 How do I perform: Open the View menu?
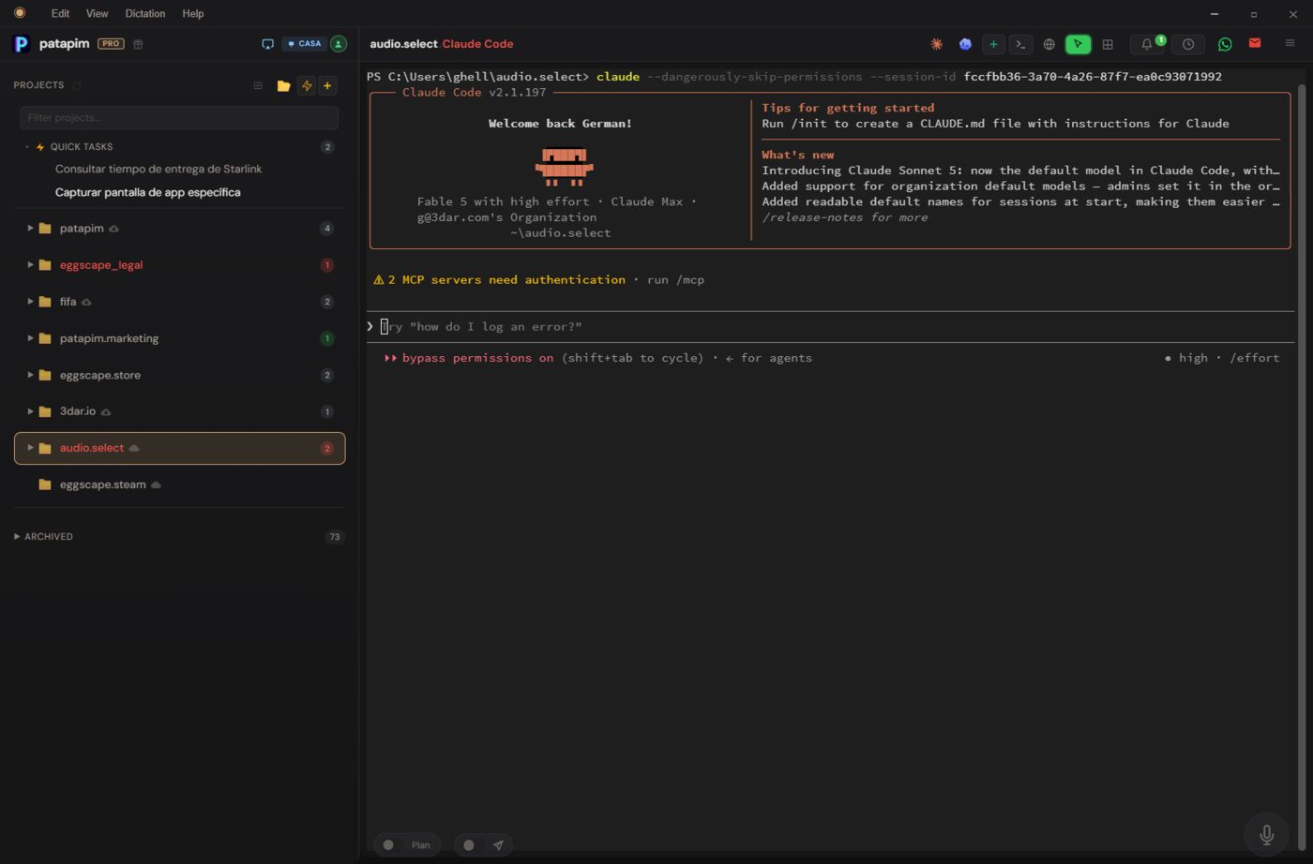[x=97, y=13]
